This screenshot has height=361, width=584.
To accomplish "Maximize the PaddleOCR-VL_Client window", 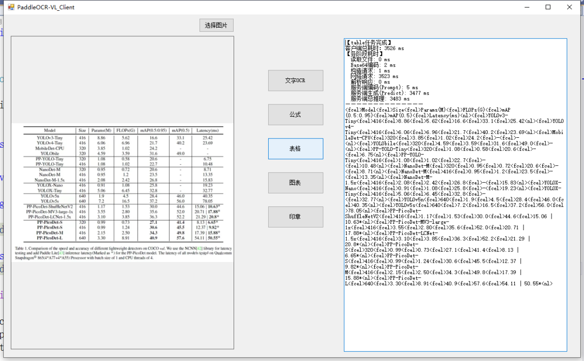I will [548, 7].
